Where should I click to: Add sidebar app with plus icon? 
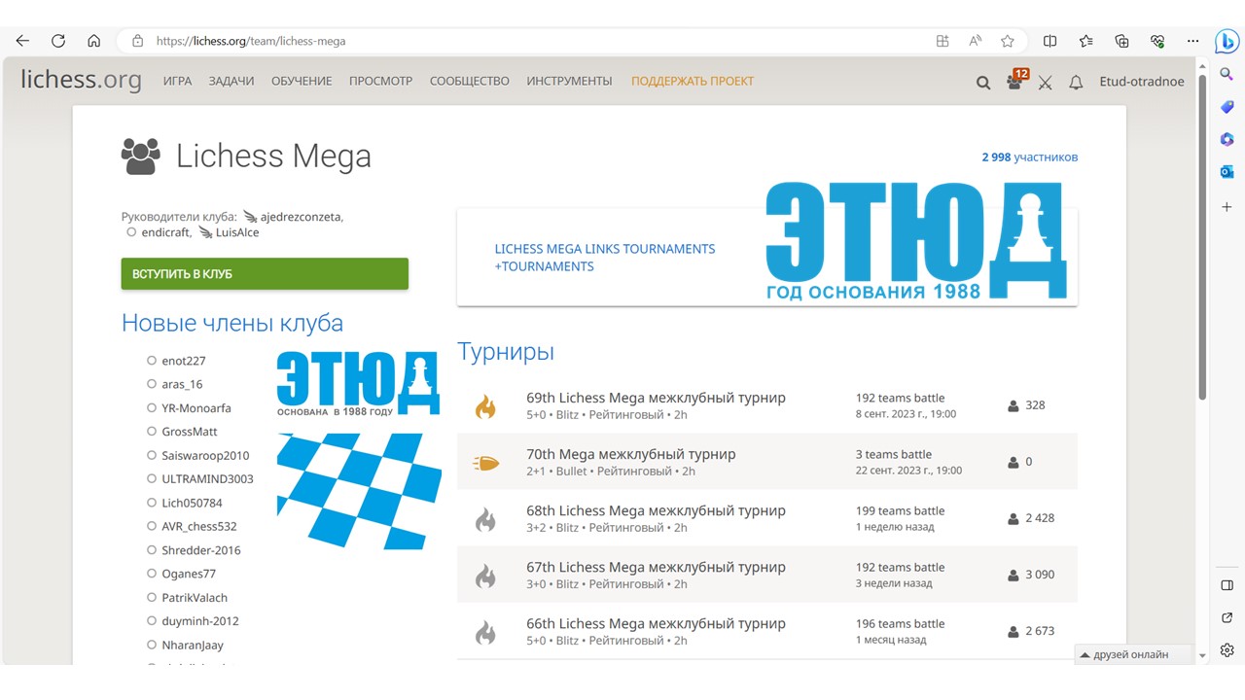coord(1227,207)
